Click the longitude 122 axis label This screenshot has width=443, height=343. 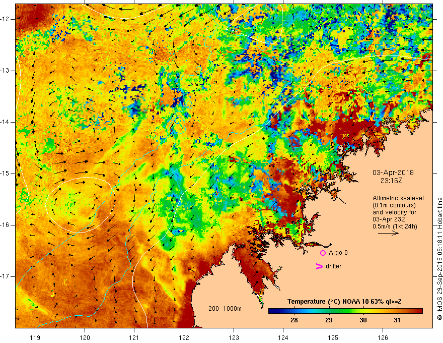(x=184, y=337)
